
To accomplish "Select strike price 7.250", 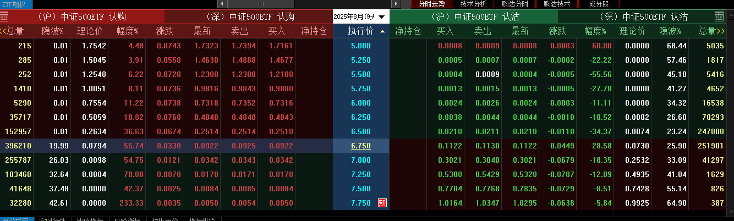I will coord(360,174).
